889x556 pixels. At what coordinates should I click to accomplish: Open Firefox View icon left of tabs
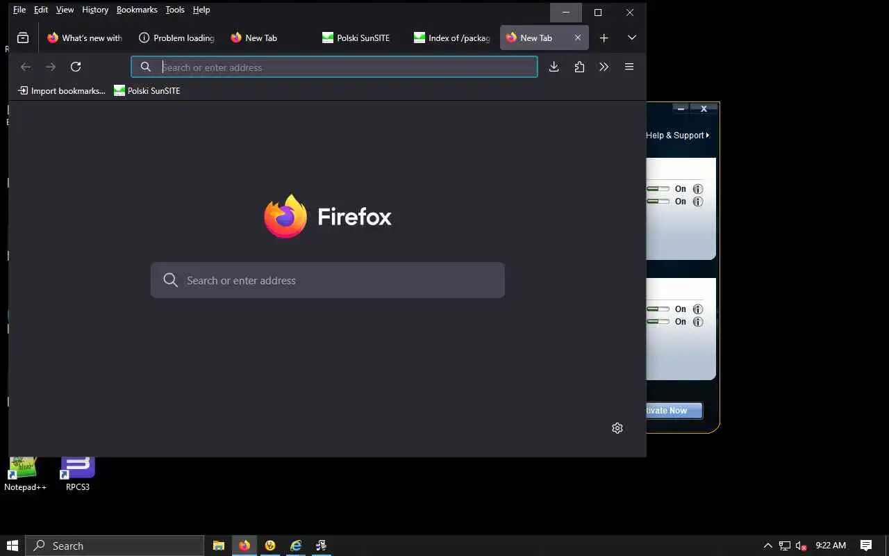(x=23, y=38)
